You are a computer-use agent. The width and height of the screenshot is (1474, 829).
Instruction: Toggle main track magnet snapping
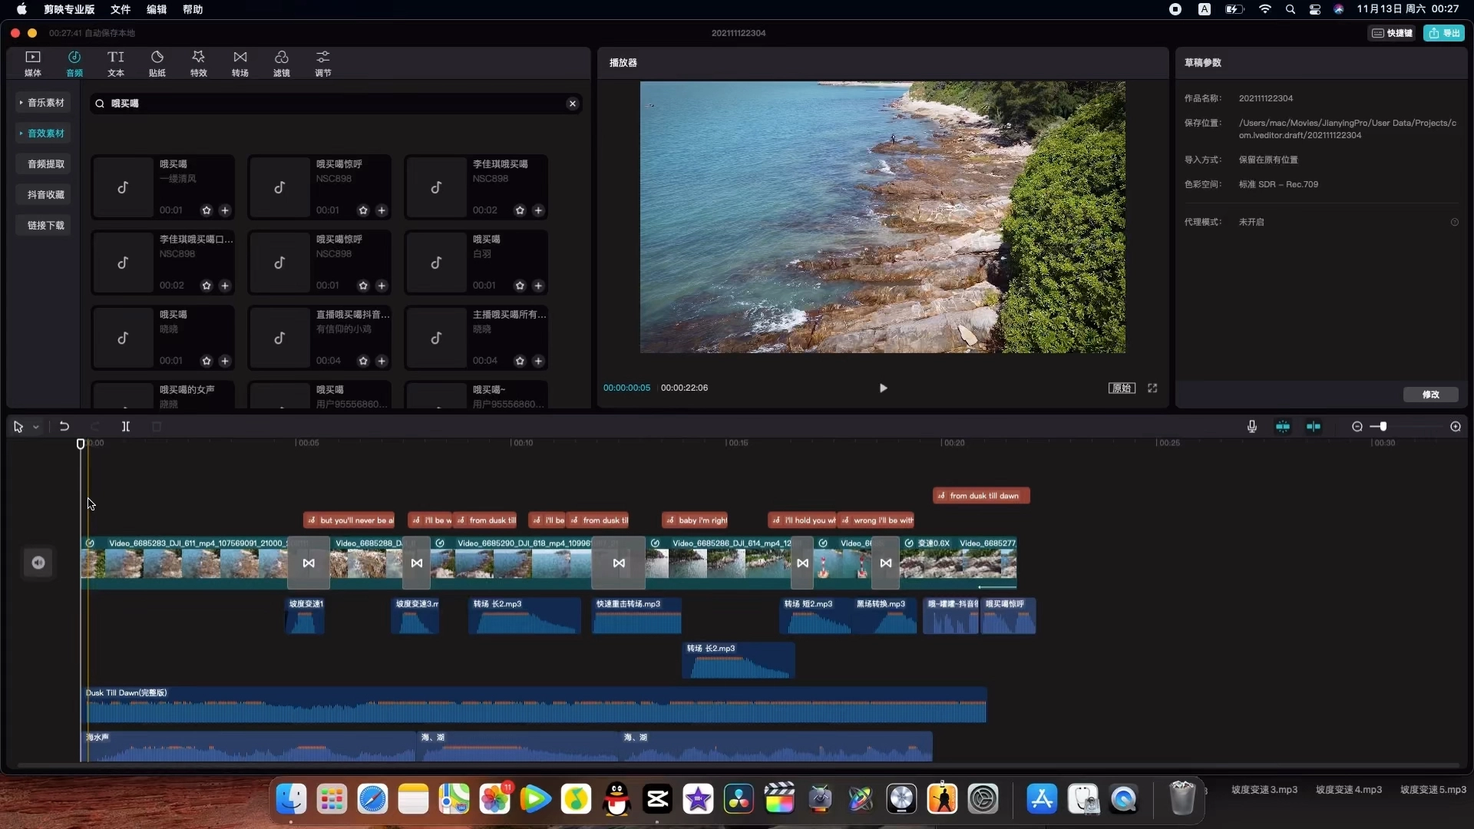point(1283,427)
